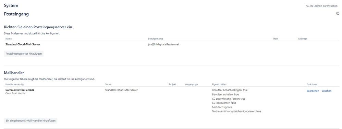
Task: Click the Host column header
Action: pyautogui.click(x=276, y=39)
